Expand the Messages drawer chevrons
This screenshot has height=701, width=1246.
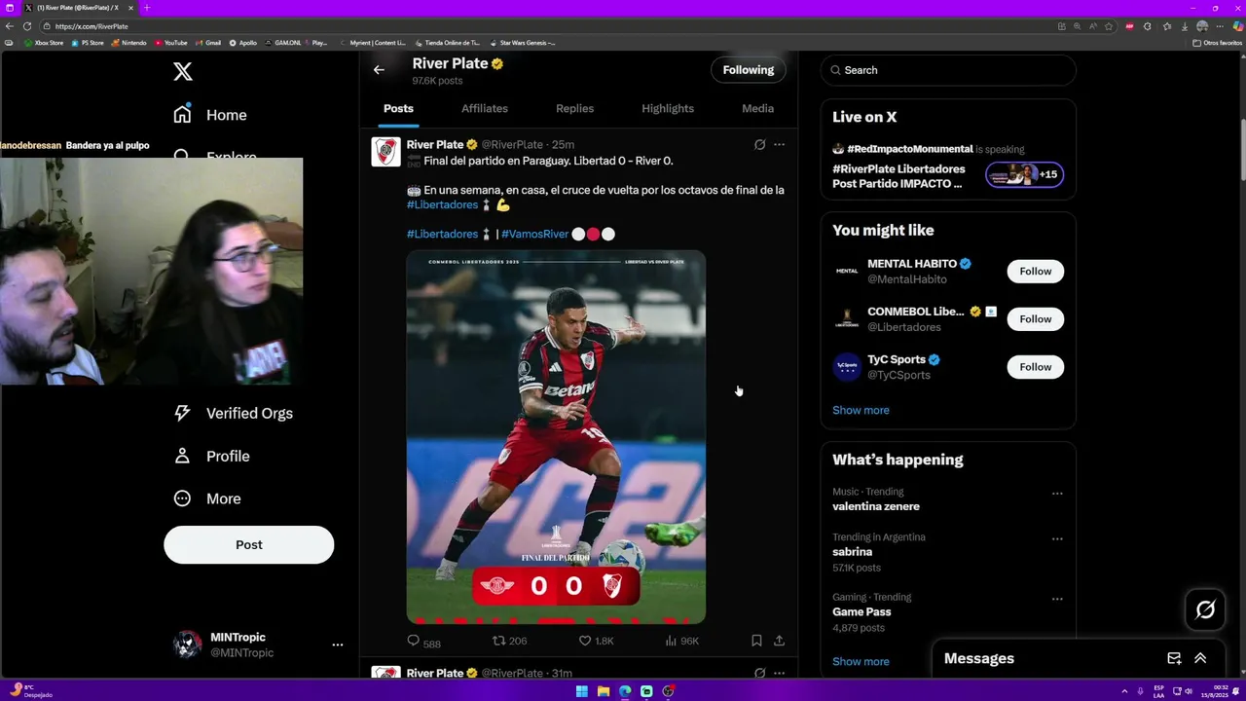click(x=1200, y=658)
